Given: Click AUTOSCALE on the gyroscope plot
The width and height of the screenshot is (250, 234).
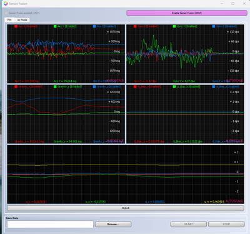Looking at the screenshot, I should coord(234,81).
